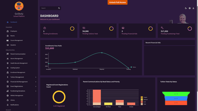Expand the Notifications submenu chevron

[x=36, y=105]
